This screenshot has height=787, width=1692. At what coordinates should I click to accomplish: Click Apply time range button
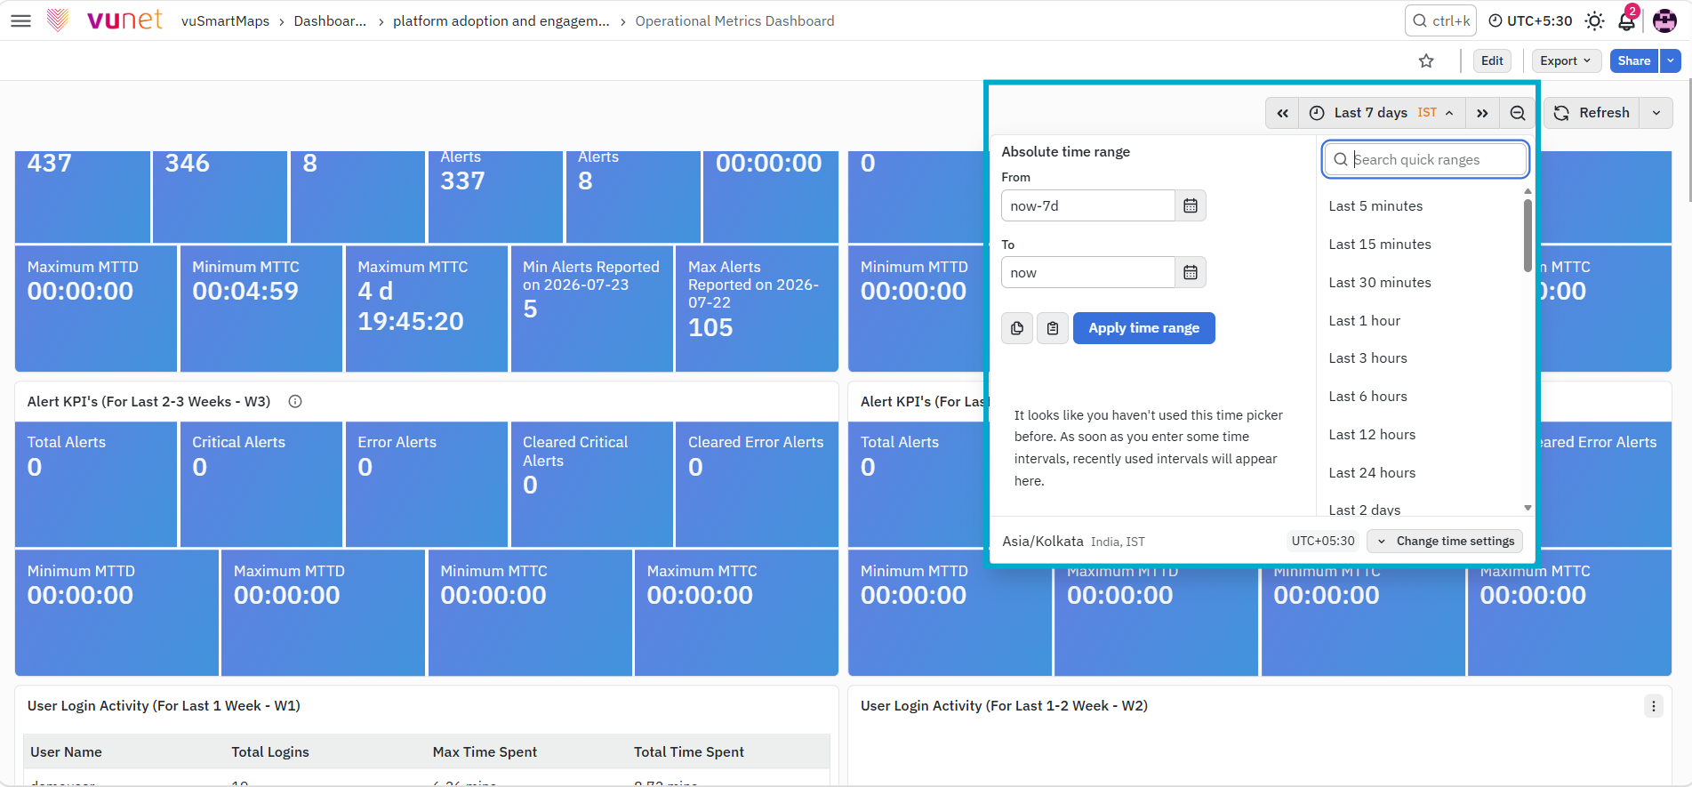click(1144, 328)
